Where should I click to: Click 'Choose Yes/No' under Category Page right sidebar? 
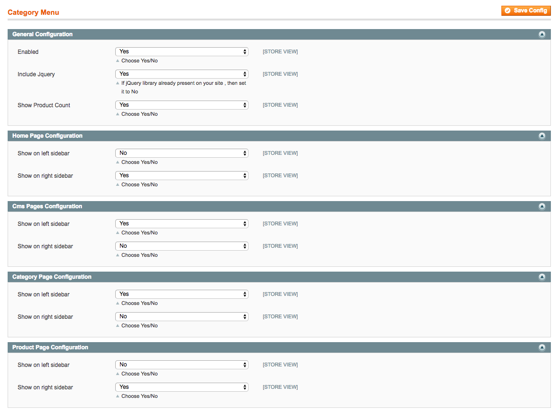pyautogui.click(x=140, y=326)
